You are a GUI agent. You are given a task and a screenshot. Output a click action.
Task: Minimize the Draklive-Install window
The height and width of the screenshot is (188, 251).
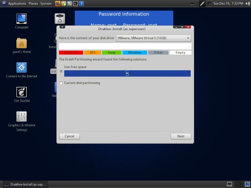pyautogui.click(x=176, y=27)
